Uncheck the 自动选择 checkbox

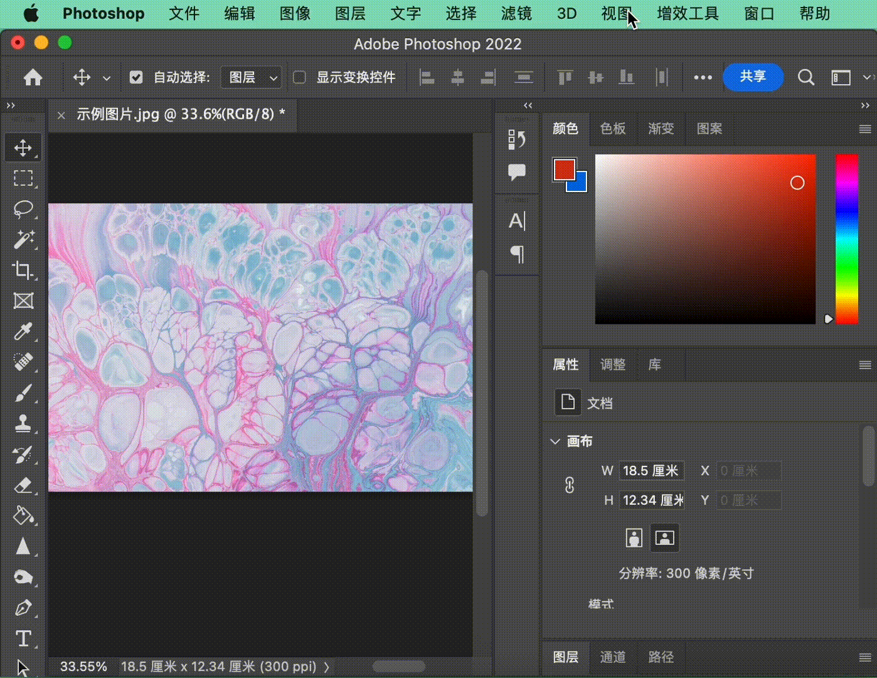[136, 77]
